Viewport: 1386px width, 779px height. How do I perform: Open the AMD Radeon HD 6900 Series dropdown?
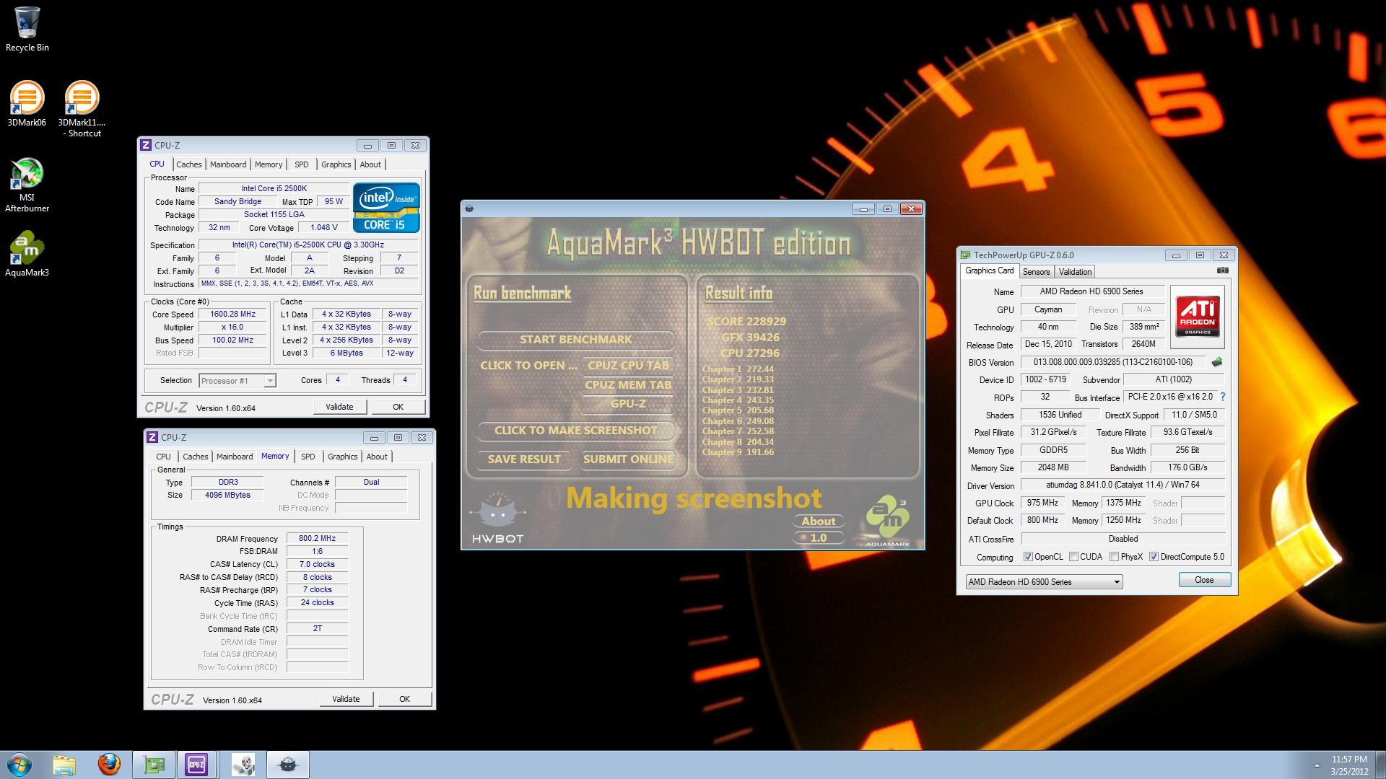coord(1044,582)
